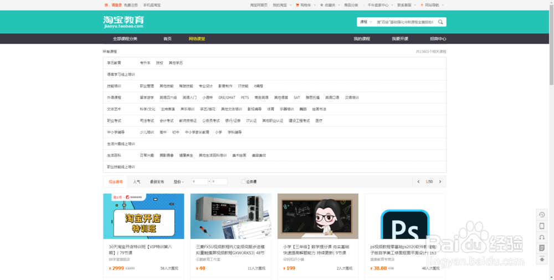Select the 专业设计 category link
The width and height of the screenshot is (554, 280).
point(206,86)
